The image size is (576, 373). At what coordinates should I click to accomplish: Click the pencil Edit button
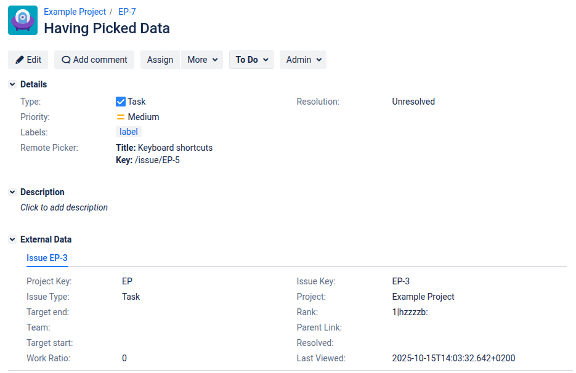[28, 60]
